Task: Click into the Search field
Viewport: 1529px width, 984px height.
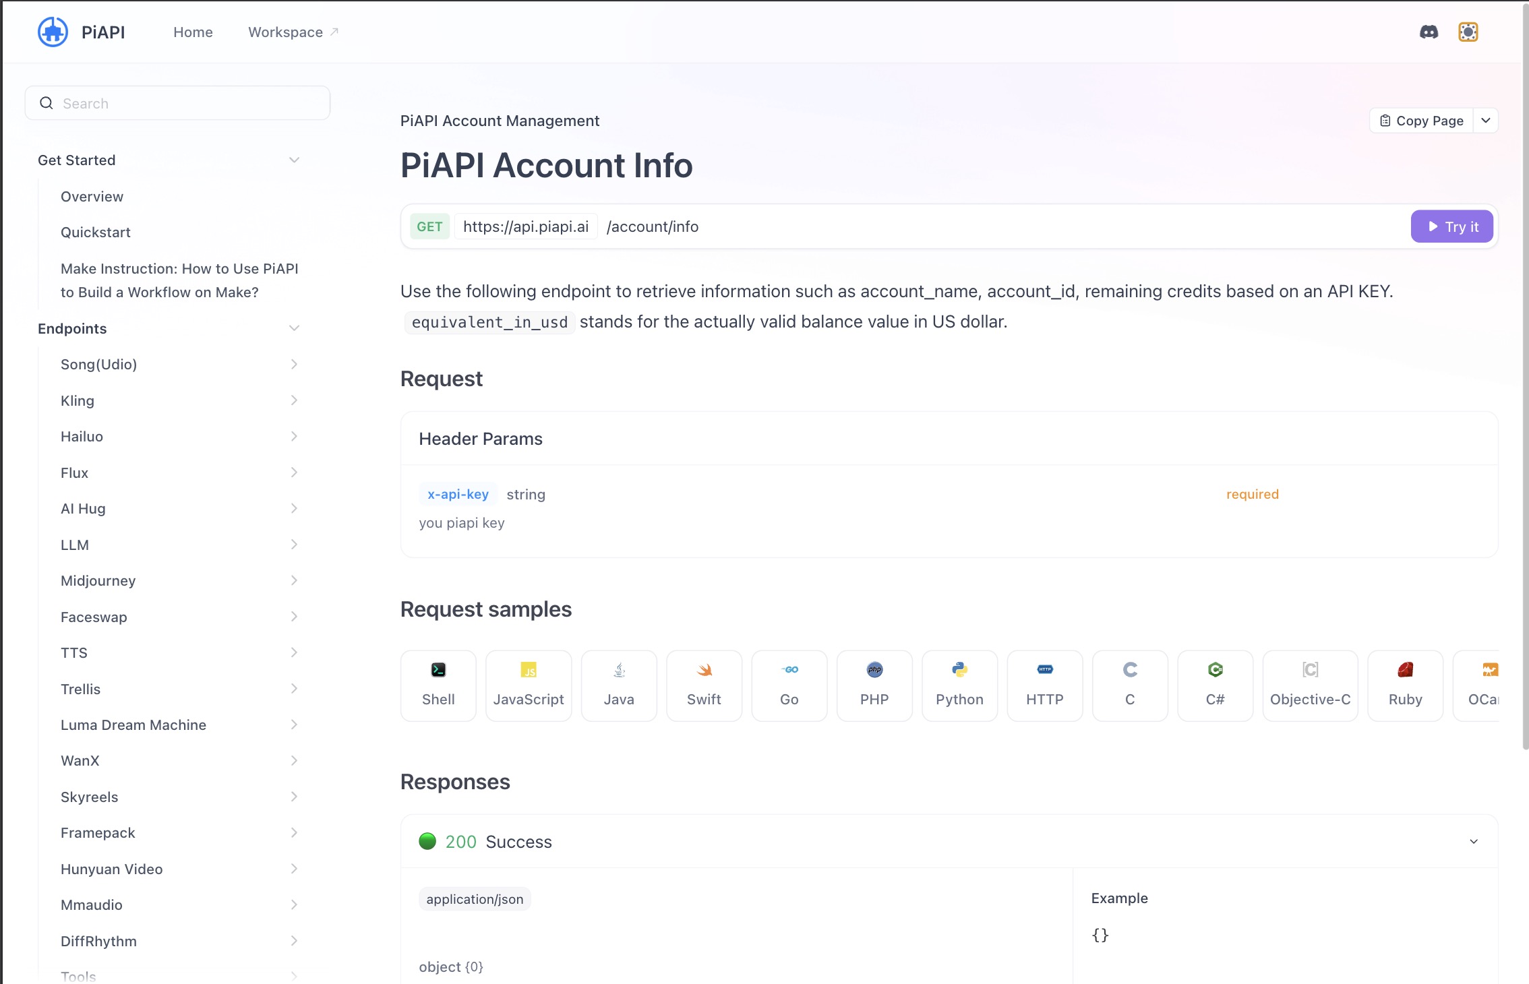Action: 177,103
